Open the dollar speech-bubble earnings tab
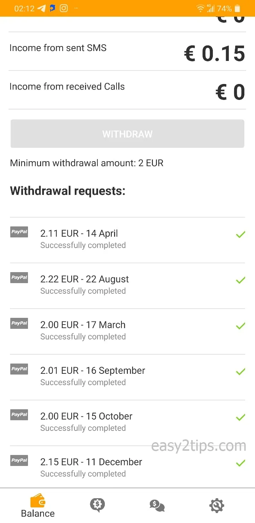The width and height of the screenshot is (255, 523). tap(97, 505)
